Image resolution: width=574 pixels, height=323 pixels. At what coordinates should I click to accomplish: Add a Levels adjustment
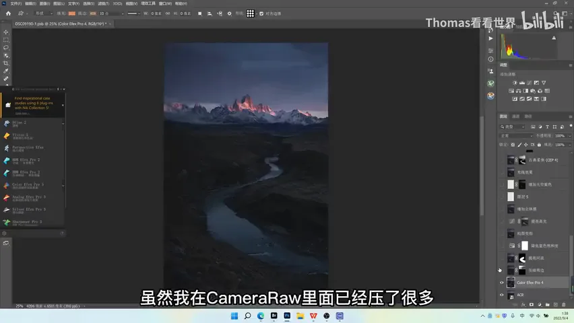522,83
